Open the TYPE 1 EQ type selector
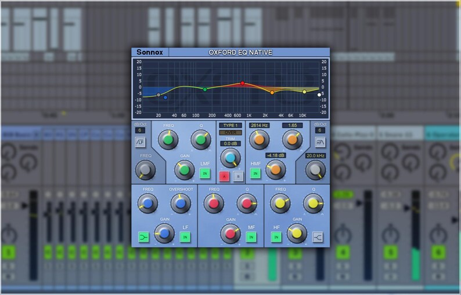Screen dimensions: 461x295 230,125
